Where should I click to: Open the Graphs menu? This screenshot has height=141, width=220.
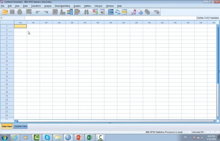pos(77,6)
